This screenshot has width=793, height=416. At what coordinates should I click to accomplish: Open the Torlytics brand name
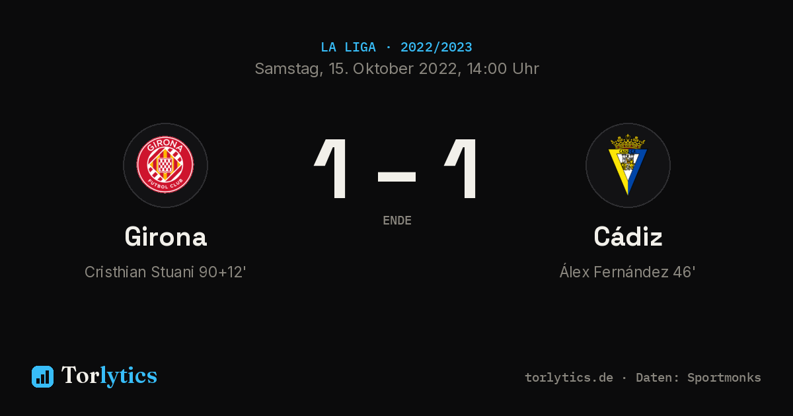(109, 376)
